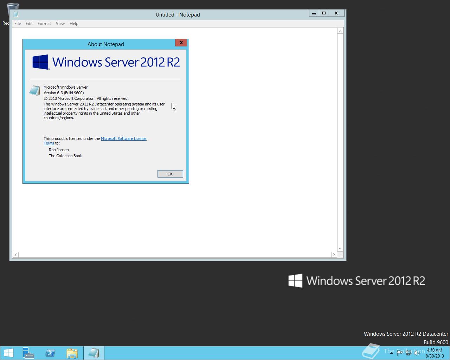Open the Help menu in Notepad
450x360 pixels.
(74, 24)
